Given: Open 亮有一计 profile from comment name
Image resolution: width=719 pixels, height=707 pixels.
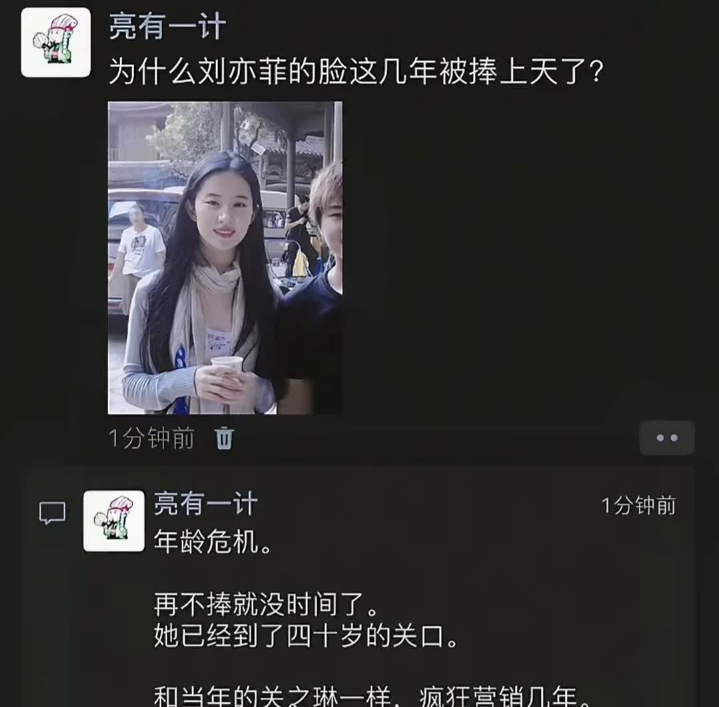Looking at the screenshot, I should click(x=206, y=503).
